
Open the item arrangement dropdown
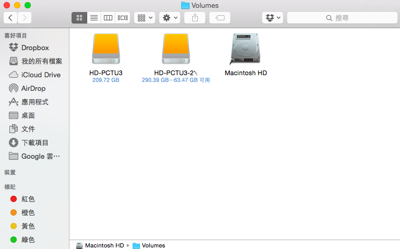click(145, 18)
